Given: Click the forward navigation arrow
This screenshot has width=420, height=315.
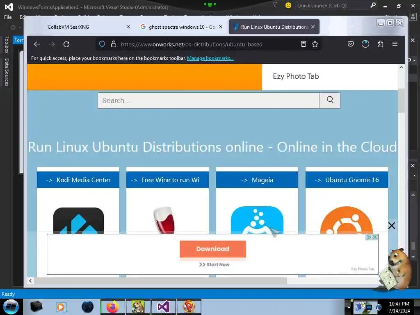Looking at the screenshot, I should 52,44.
